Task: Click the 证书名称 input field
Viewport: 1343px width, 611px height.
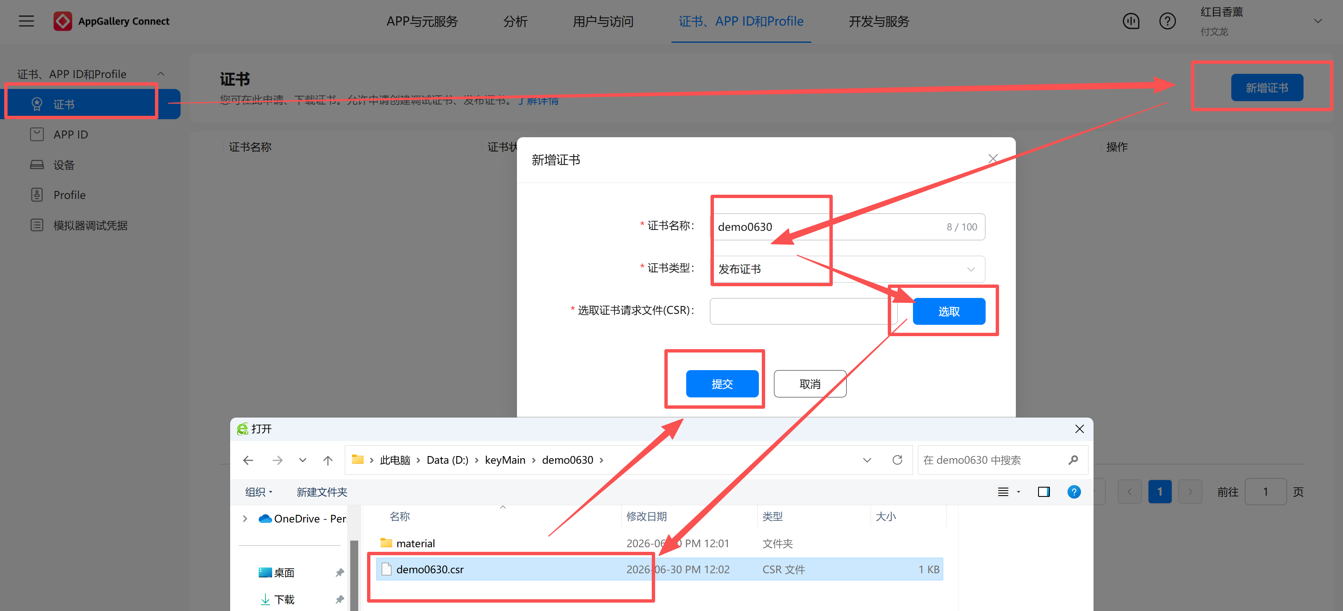Action: coord(847,227)
